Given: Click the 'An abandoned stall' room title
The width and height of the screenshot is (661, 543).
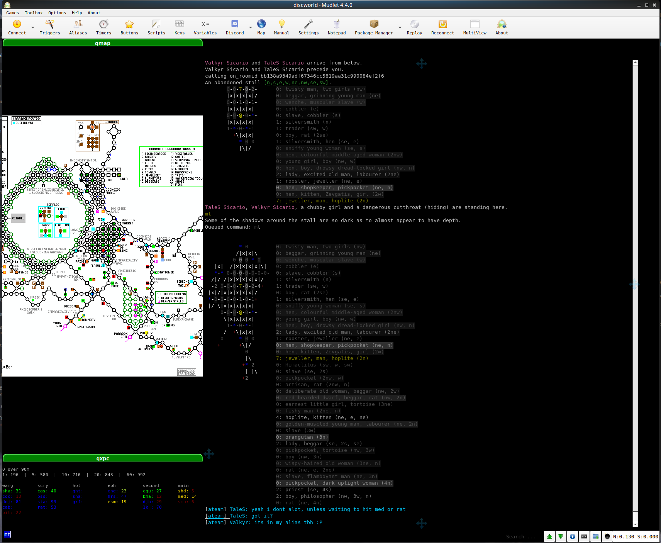Looking at the screenshot, I should point(233,83).
